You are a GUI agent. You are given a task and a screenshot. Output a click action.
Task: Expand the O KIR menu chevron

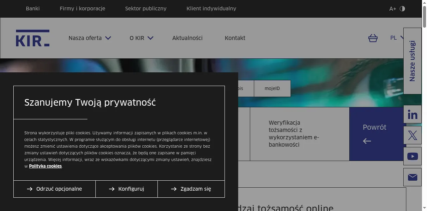150,38
